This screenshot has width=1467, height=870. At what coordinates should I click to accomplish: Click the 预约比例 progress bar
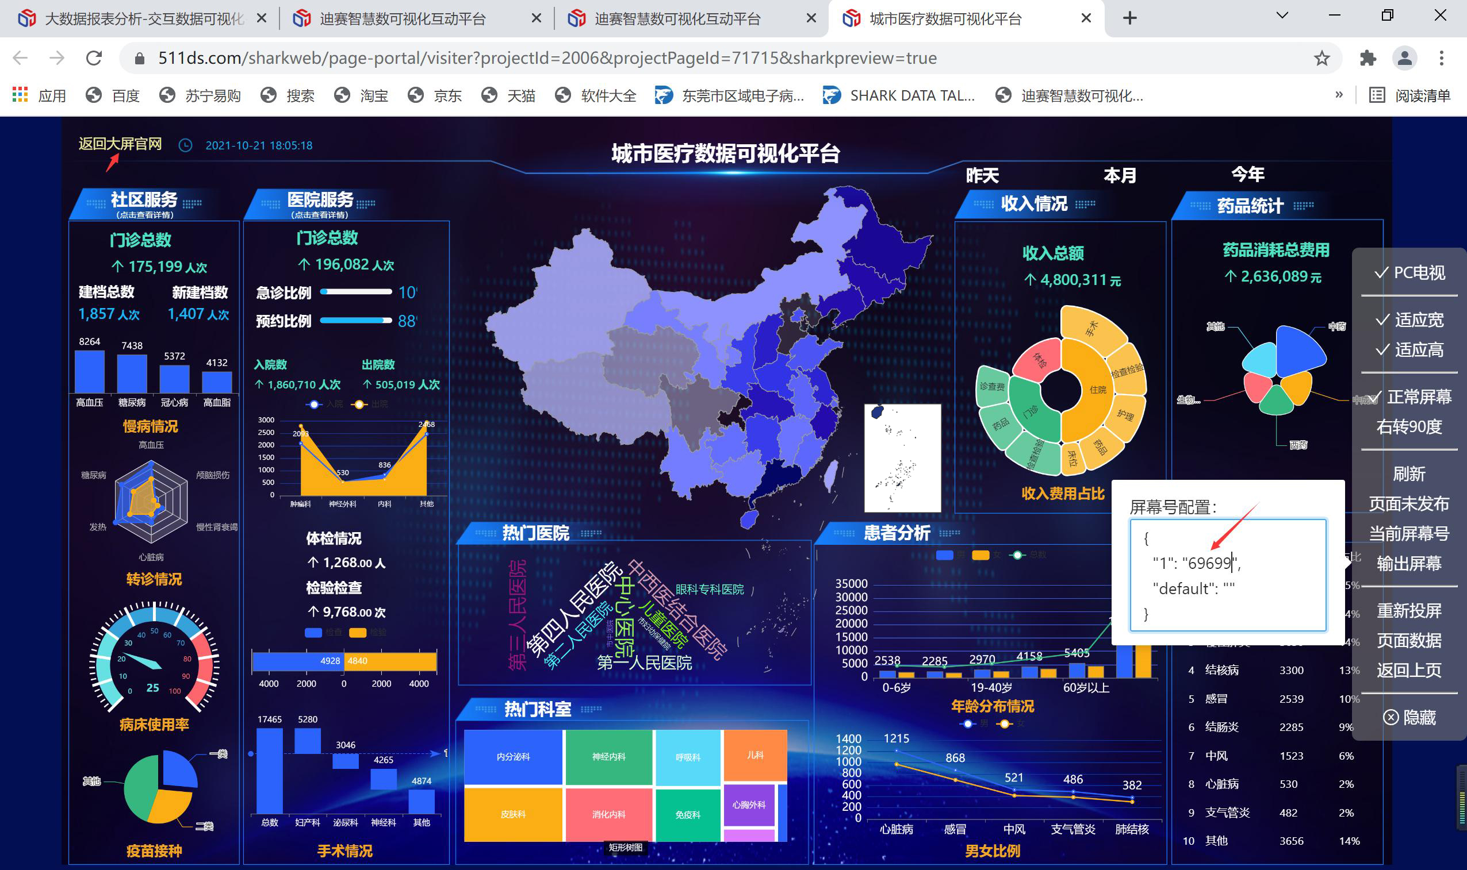pos(356,320)
